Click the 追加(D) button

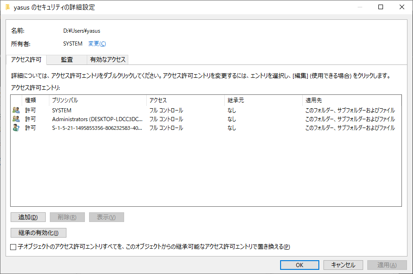tap(28, 217)
